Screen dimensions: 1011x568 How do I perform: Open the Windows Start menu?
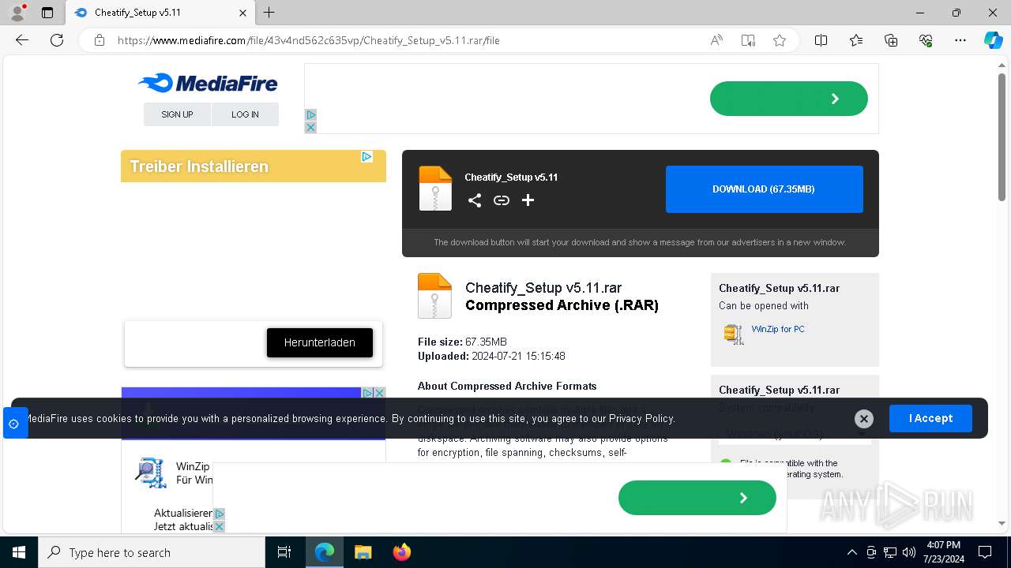point(19,552)
